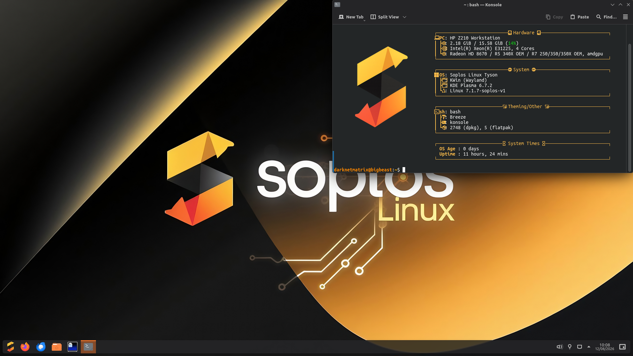
Task: Click the terminal prompt darknetmatrix@bigbeast
Action: (363, 170)
